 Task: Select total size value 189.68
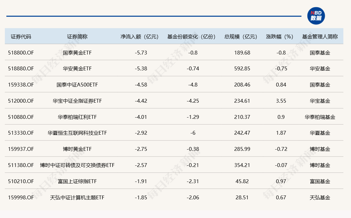point(242,53)
